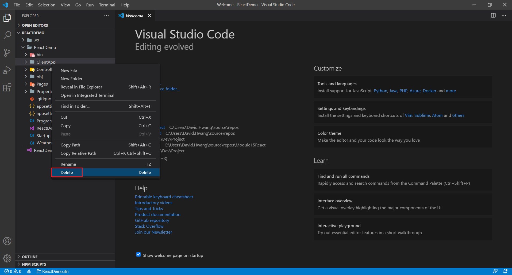Open the Startup C# file
Image resolution: width=512 pixels, height=275 pixels.
click(x=41, y=135)
